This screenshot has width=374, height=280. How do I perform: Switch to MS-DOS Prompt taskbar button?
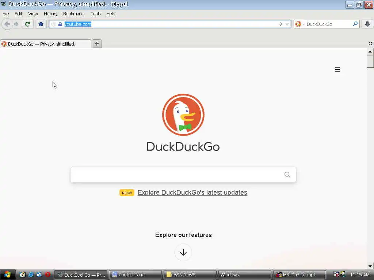tap(299, 275)
